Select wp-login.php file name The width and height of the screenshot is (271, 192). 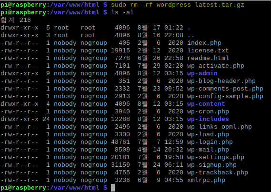point(210,142)
